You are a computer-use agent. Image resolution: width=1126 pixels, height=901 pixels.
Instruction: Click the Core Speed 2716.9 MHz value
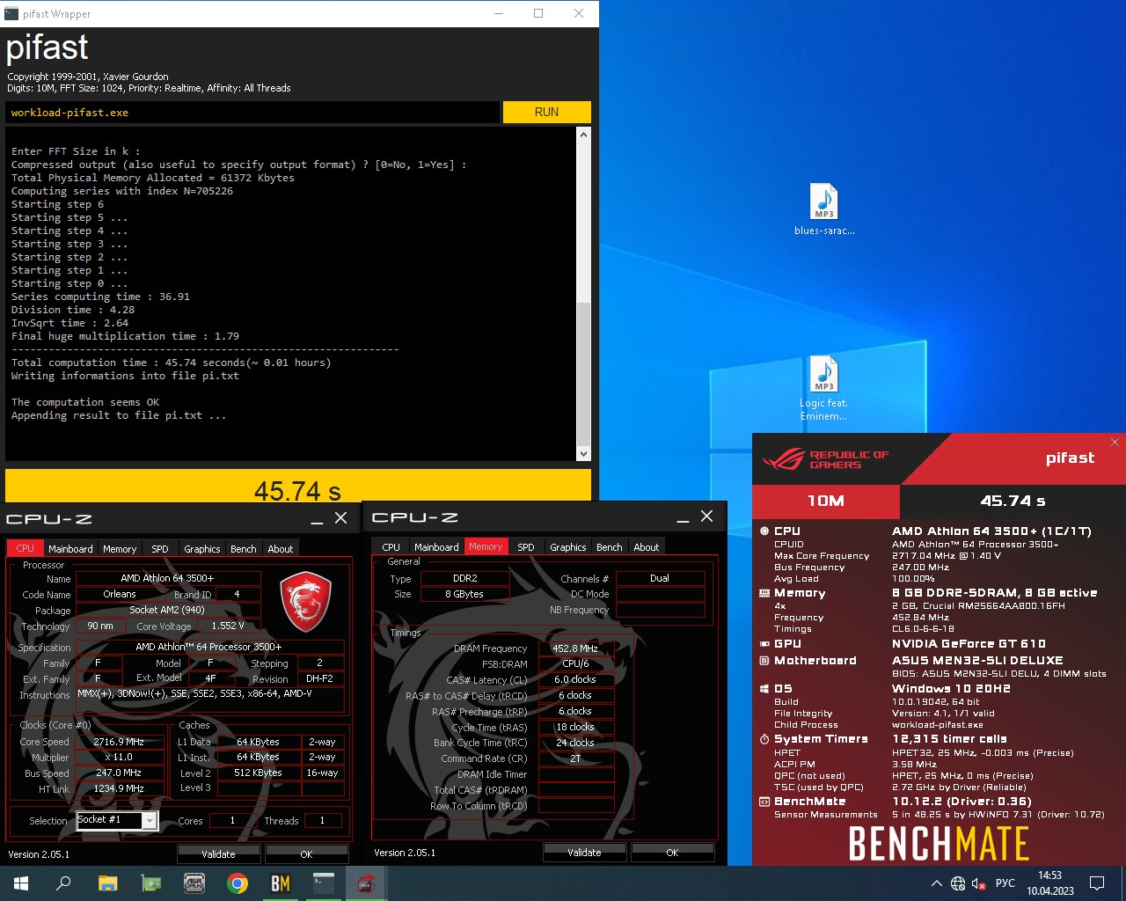[x=119, y=742]
